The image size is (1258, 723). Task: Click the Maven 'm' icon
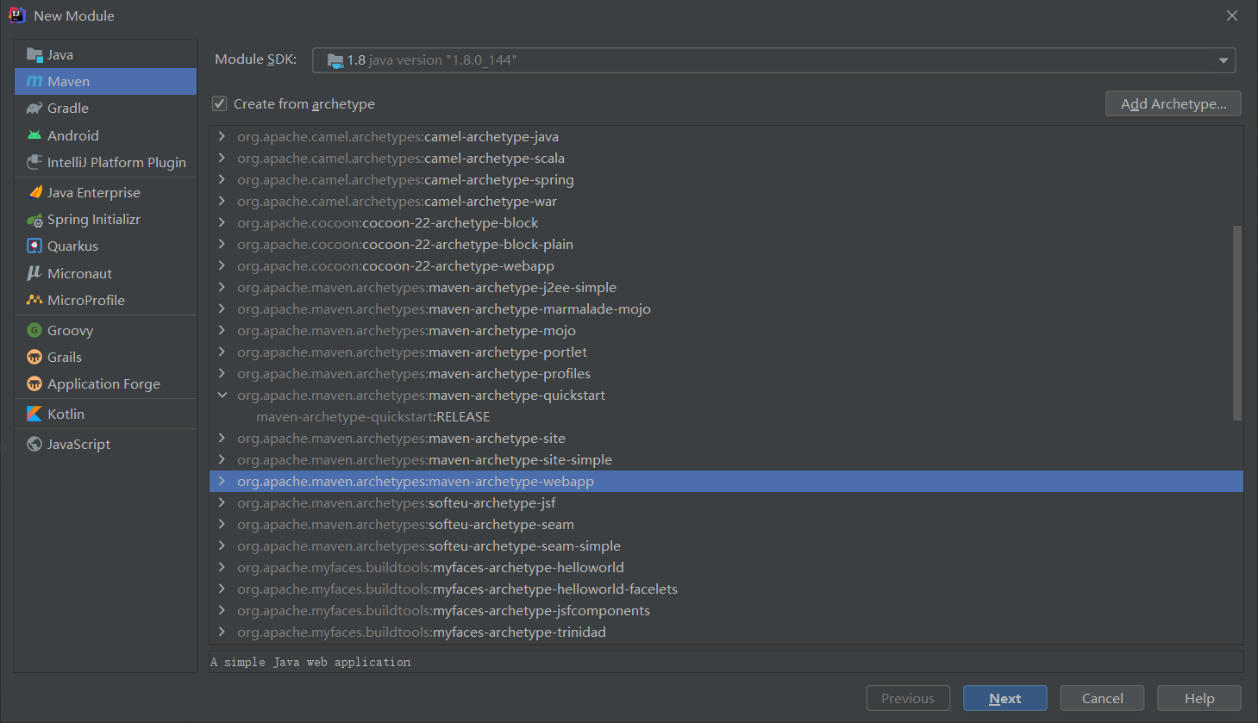34,82
